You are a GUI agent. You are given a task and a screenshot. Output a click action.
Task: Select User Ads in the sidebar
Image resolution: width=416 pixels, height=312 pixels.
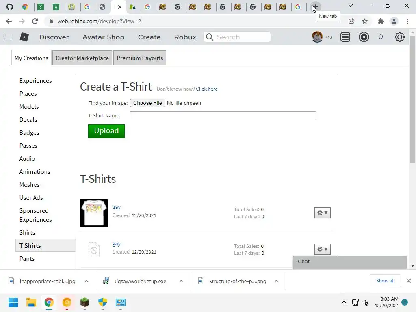pyautogui.click(x=31, y=198)
